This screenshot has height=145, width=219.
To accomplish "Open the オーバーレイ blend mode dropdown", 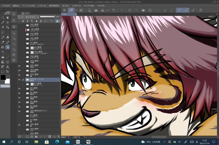I will [x=32, y=17].
